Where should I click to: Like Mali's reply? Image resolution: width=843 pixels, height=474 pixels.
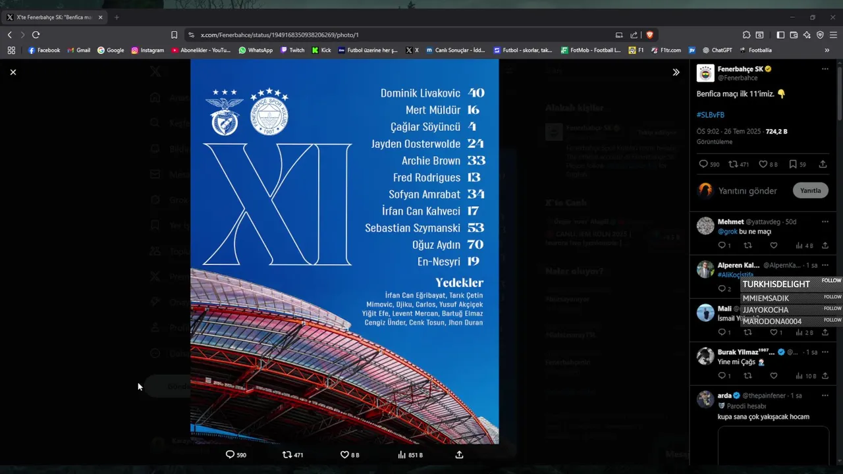point(773,332)
